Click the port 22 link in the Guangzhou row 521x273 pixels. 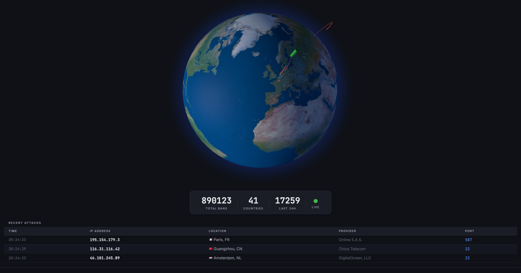tap(467, 249)
